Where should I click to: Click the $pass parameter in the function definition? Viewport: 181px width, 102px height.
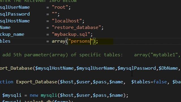(100, 82)
